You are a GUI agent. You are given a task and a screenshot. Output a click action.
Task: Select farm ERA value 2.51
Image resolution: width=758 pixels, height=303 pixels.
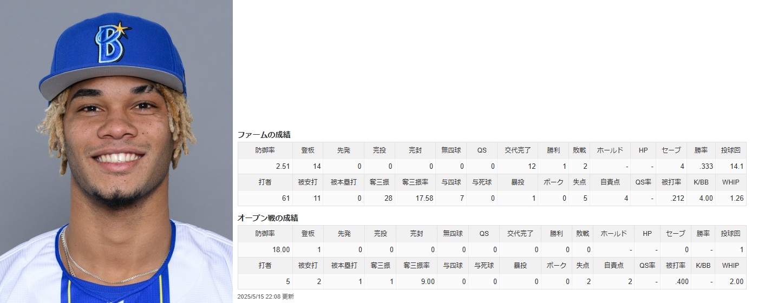tap(282, 167)
